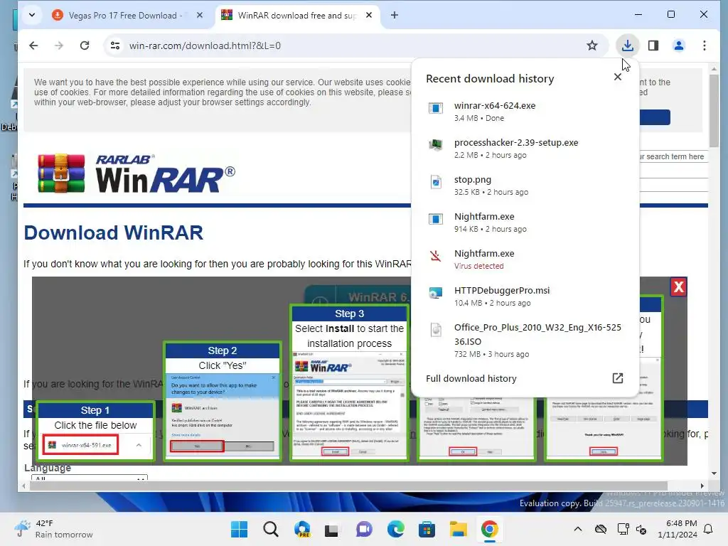Go back to the previous page
728x546 pixels.
click(x=33, y=45)
